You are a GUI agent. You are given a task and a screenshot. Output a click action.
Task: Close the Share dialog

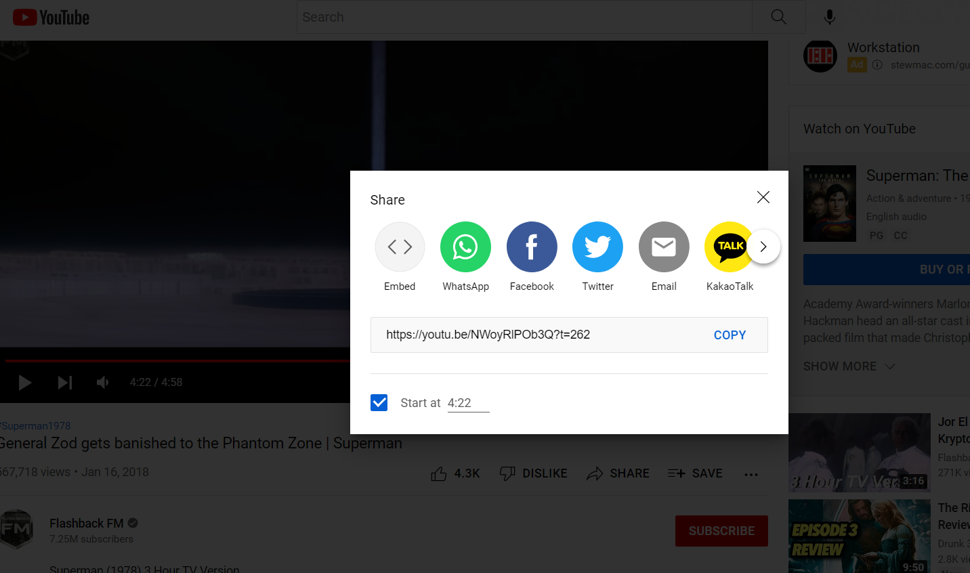point(763,197)
